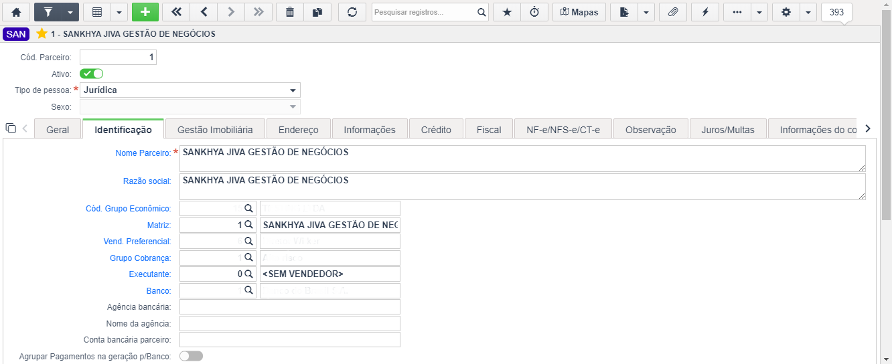Screen dimensions: 892x364
Task: Switch to grid view mode icon
Action: pyautogui.click(x=96, y=12)
